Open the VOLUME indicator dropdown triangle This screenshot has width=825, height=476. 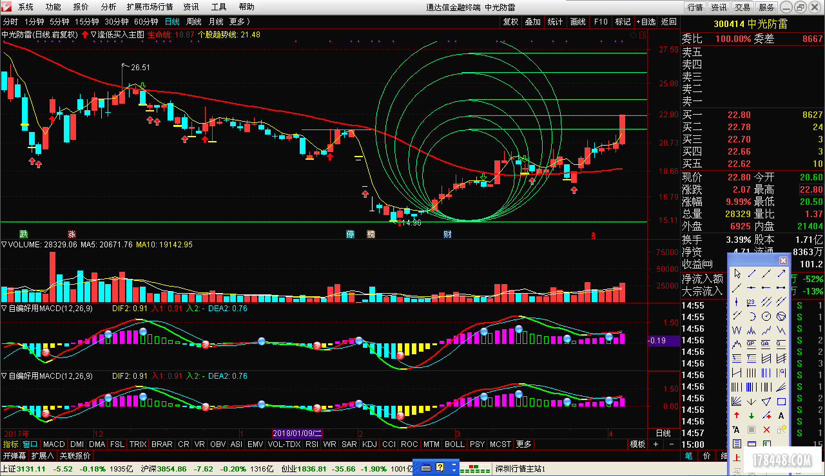coord(4,245)
